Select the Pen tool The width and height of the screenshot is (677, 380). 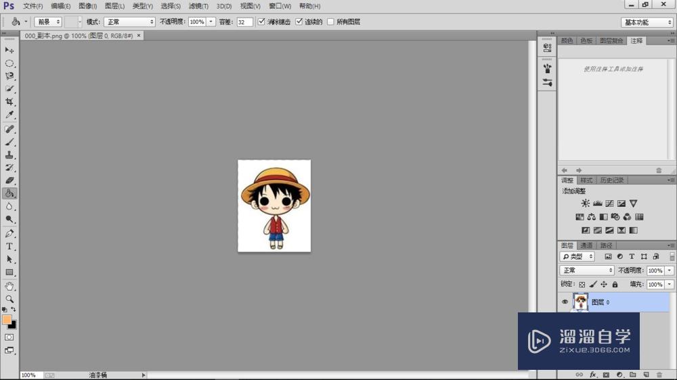(x=9, y=233)
